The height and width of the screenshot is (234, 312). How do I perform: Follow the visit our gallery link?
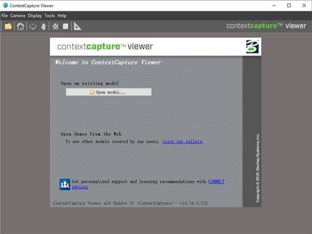coord(182,141)
